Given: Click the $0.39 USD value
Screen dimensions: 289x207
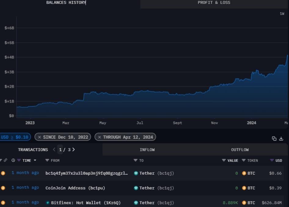Looking at the screenshot, I should pos(275,188).
